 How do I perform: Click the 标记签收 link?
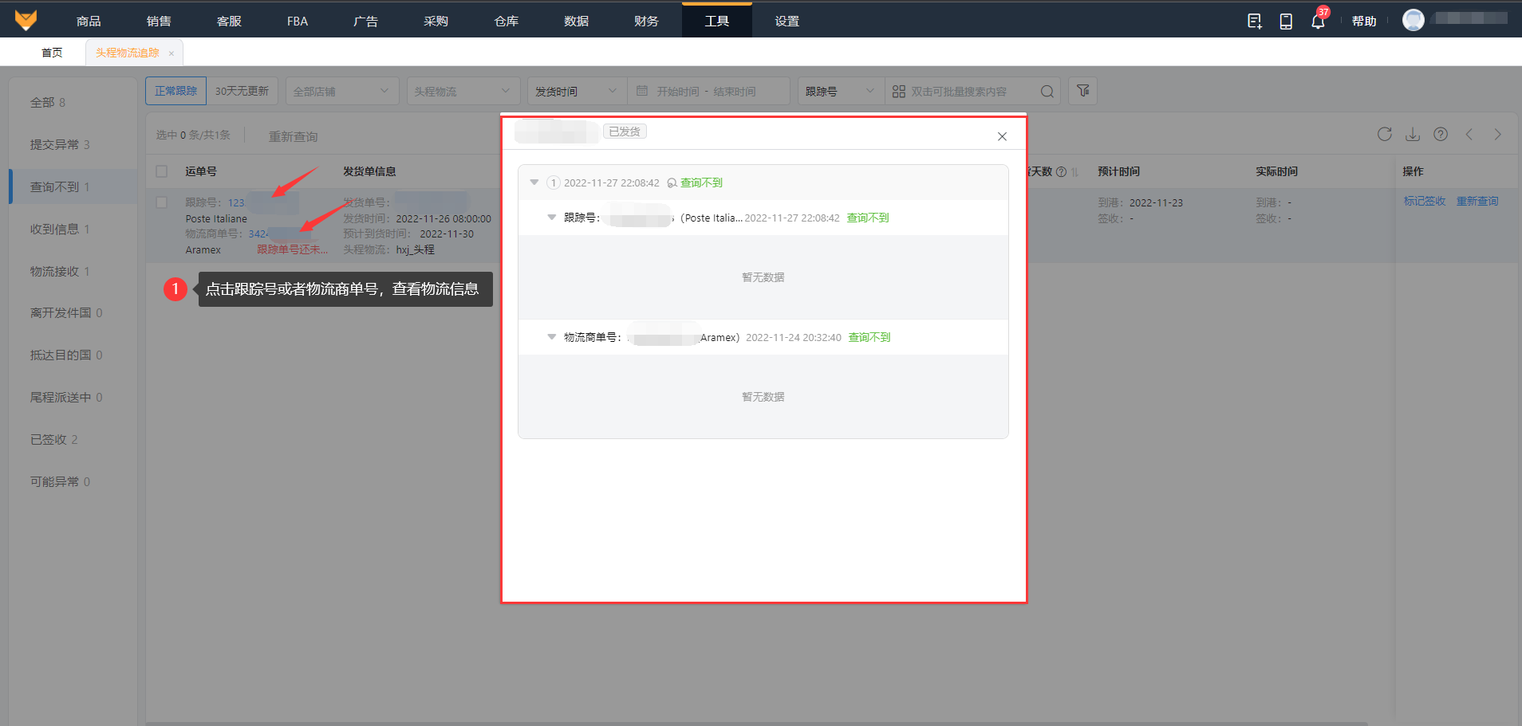click(x=1425, y=202)
